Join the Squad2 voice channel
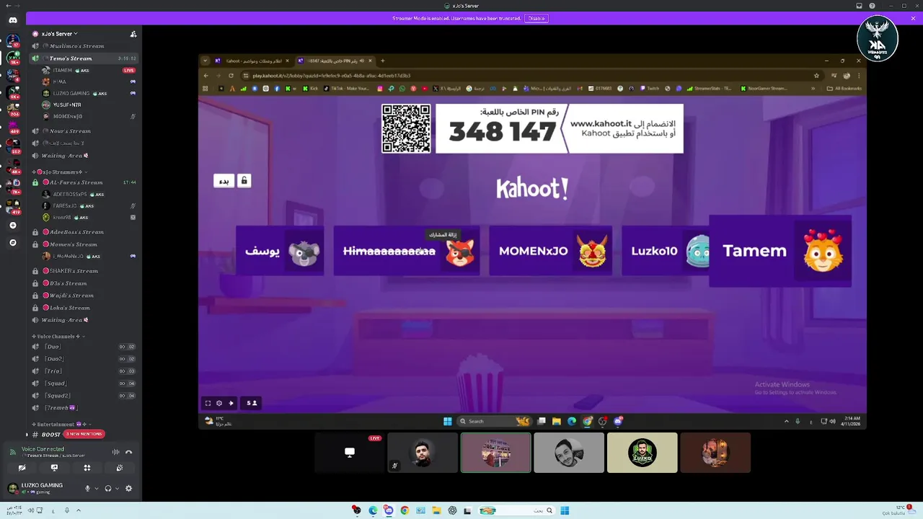The width and height of the screenshot is (923, 519). coord(83,396)
